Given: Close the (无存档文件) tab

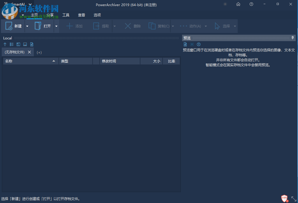Looking at the screenshot, I should tap(29, 52).
